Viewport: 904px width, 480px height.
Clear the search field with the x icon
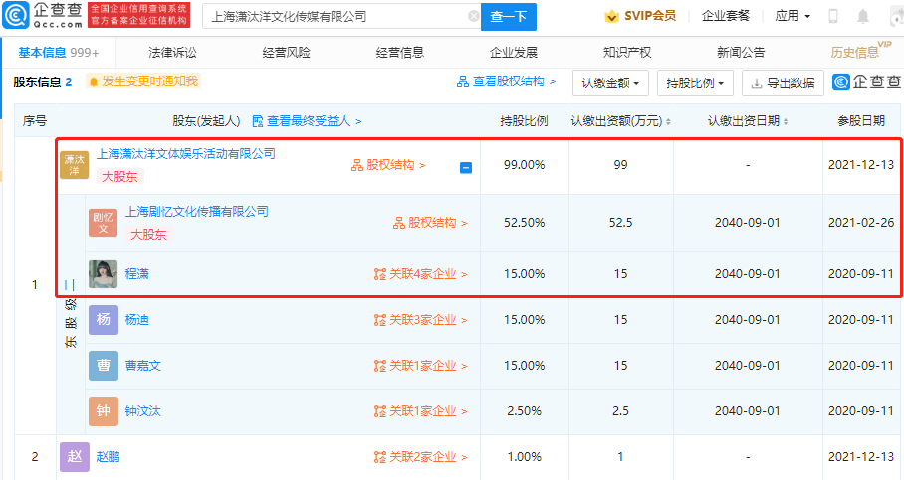coord(473,16)
